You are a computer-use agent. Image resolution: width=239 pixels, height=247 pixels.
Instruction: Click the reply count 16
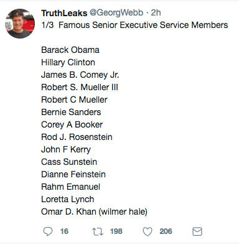tap(64, 231)
